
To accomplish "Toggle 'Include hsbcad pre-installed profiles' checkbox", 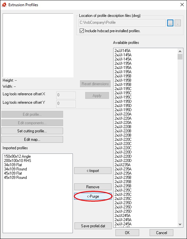I will pos(82,31).
